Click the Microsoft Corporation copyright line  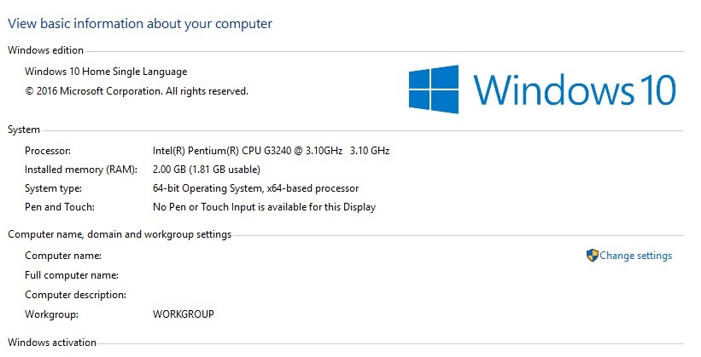click(x=137, y=90)
